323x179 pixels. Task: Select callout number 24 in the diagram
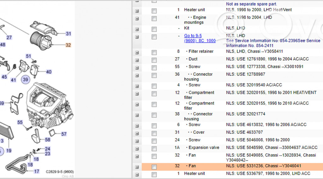47,149
